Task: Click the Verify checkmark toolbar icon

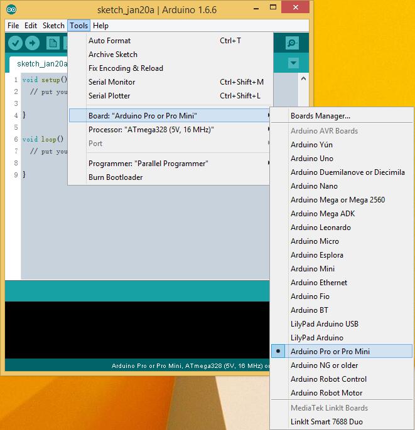Action: pos(15,43)
